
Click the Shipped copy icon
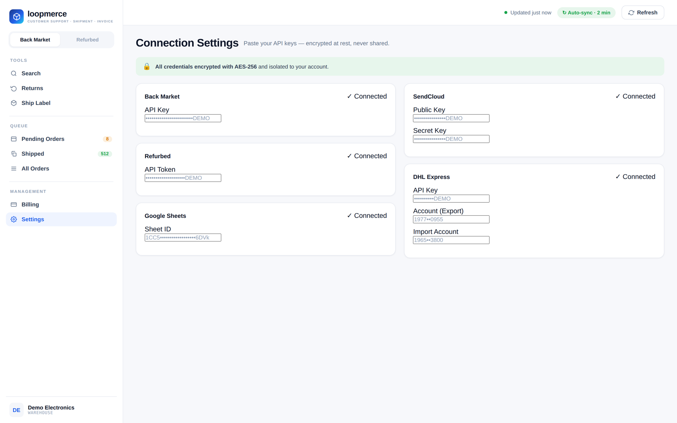14,154
